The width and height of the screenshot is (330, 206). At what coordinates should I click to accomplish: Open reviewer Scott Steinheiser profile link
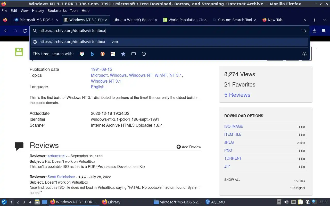click(61, 177)
